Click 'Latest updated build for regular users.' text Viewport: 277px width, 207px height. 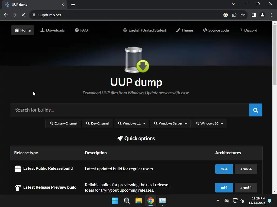[x=119, y=169]
